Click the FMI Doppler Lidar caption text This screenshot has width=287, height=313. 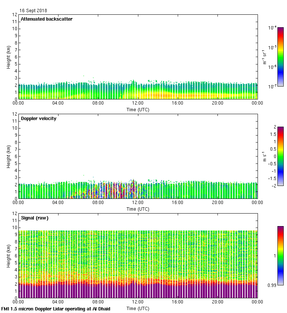(56, 309)
